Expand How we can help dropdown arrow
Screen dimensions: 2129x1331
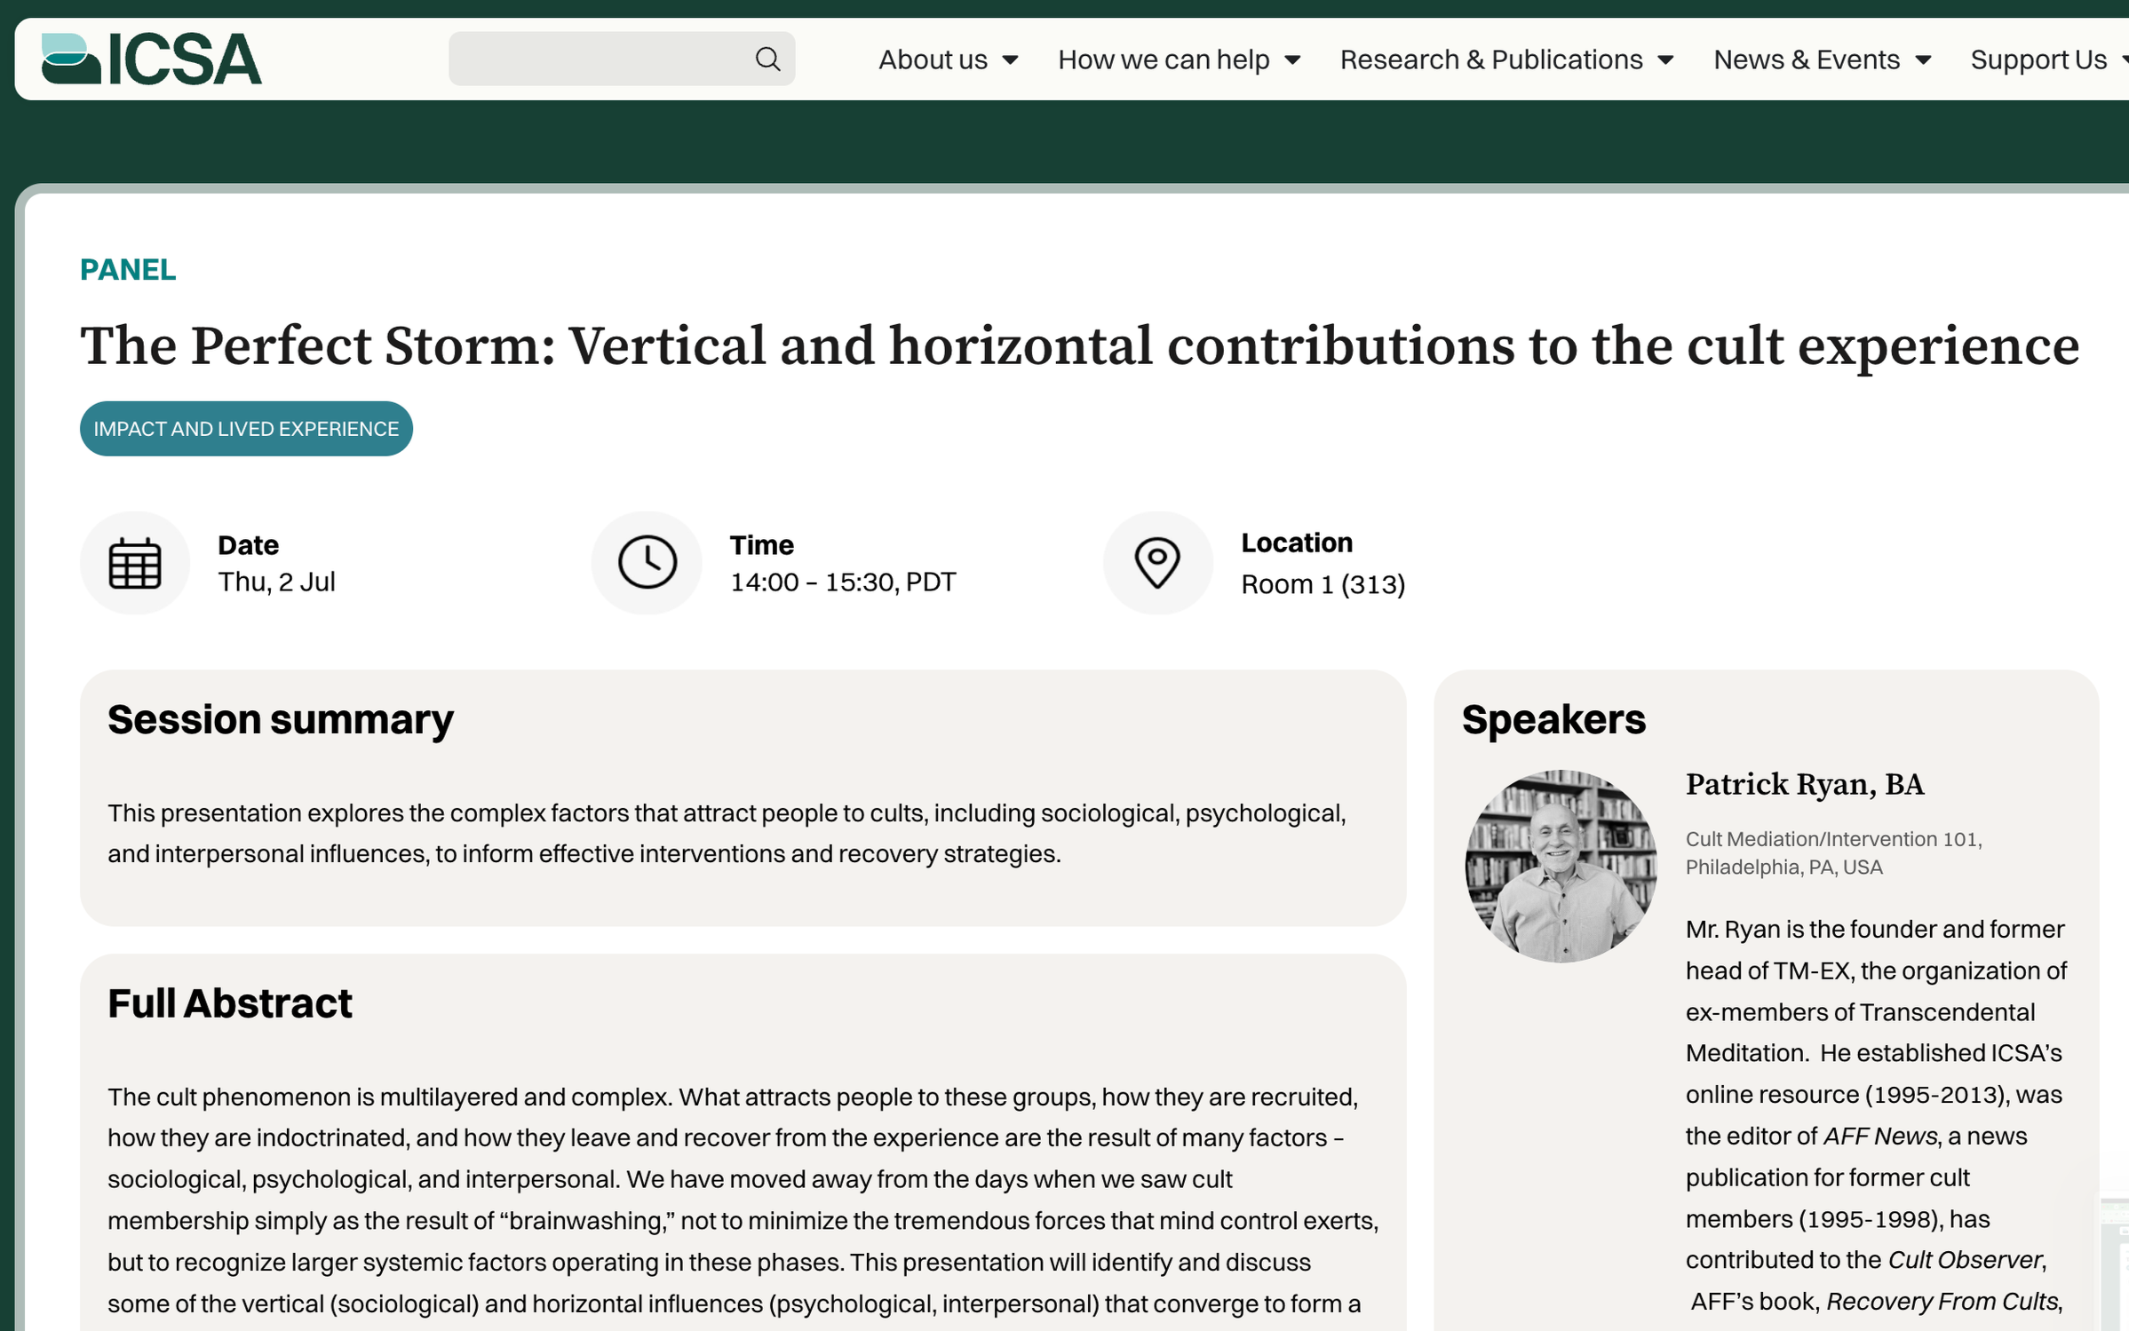[x=1293, y=60]
